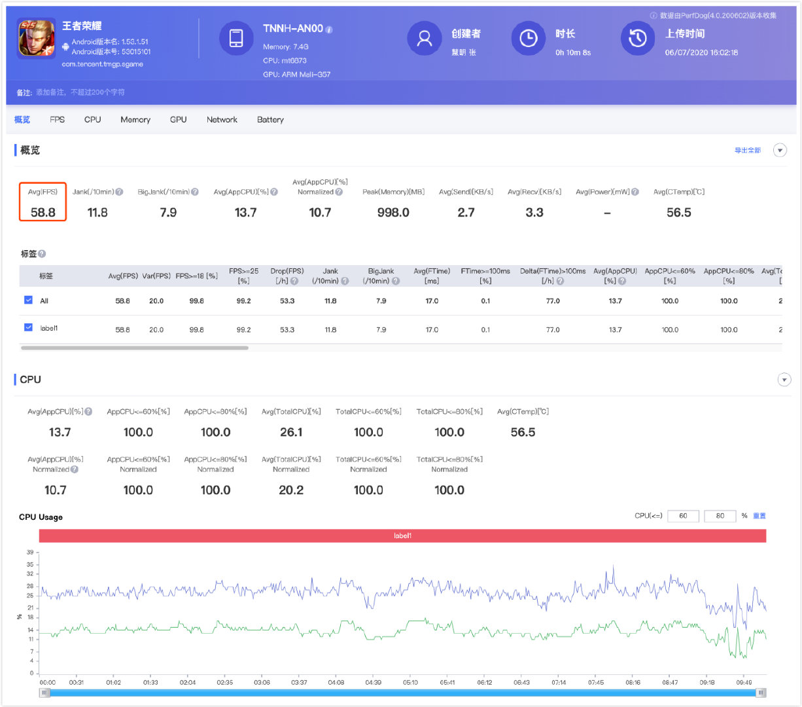
Task: Click the device phone icon
Action: (x=236, y=39)
